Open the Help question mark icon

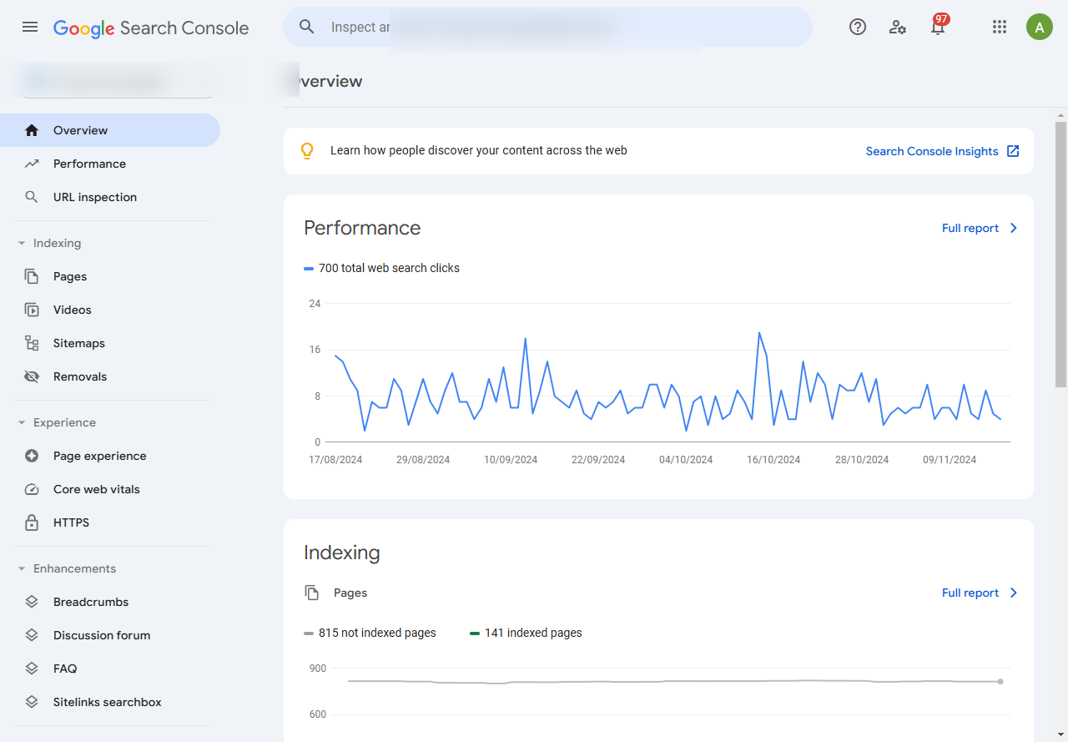858,27
